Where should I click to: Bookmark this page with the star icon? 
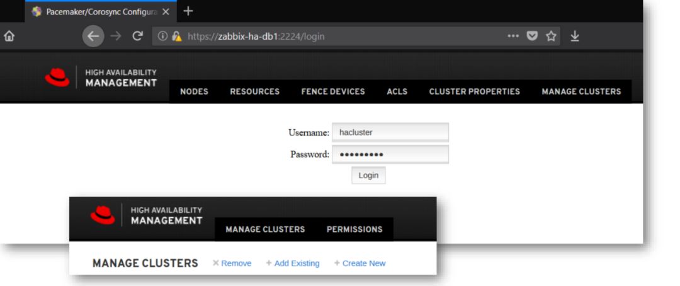click(551, 36)
